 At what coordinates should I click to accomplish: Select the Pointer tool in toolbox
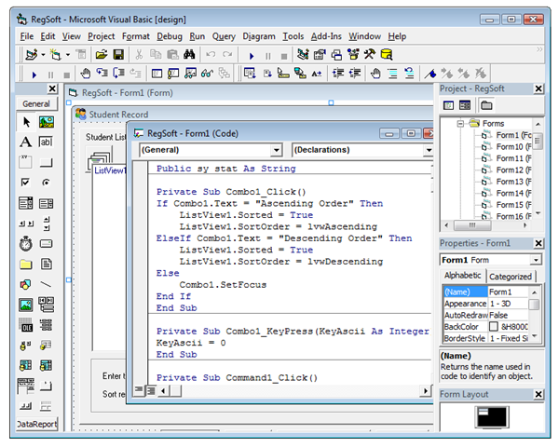26,122
